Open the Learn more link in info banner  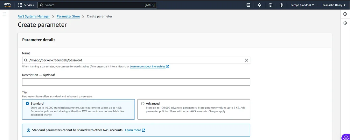135,130
